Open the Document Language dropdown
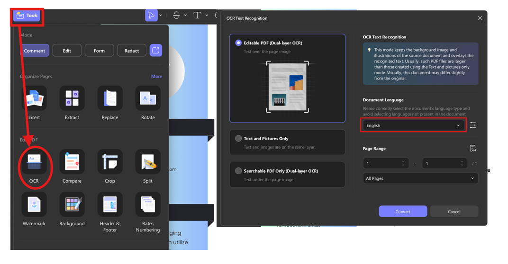The height and width of the screenshot is (264, 508). (413, 125)
